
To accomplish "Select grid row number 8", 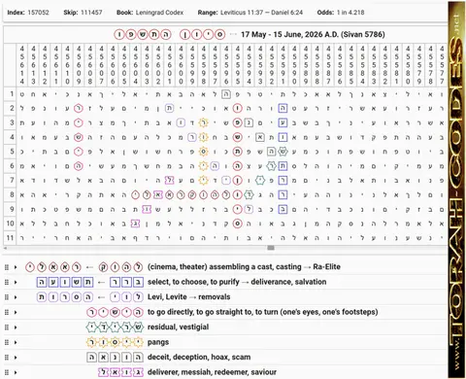I will [x=10, y=194].
